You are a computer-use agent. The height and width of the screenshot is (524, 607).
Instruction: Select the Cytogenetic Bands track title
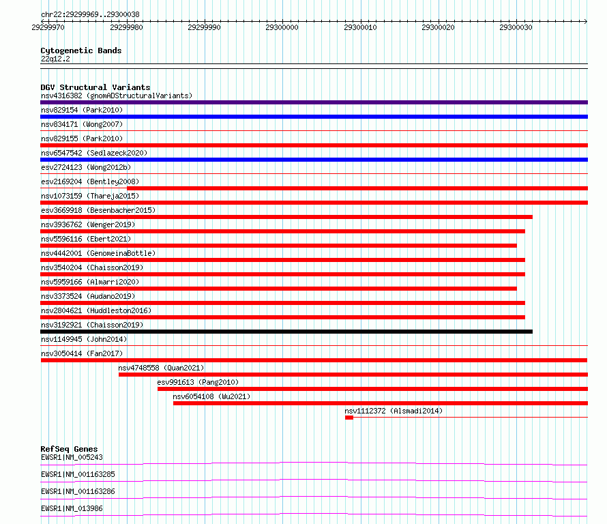81,50
